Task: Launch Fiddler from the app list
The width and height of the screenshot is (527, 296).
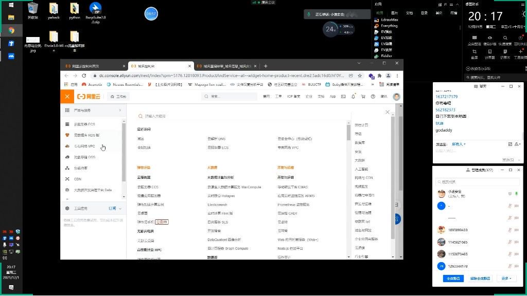Action: click(x=383, y=56)
